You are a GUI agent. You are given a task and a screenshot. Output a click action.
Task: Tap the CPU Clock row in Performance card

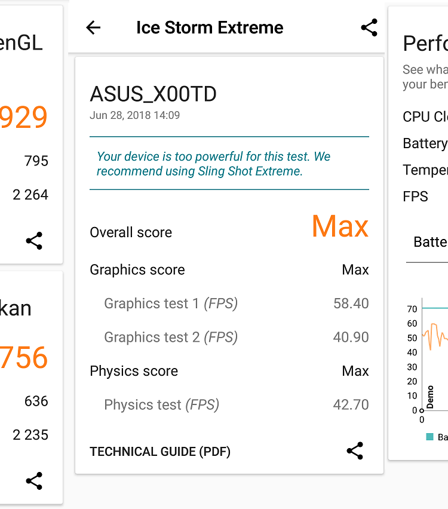click(425, 117)
